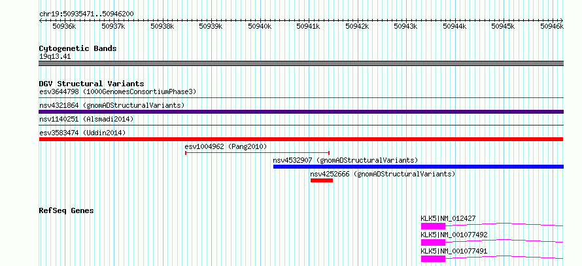Screen dimensions: 582x266
Task: Open variant label nsv4252666 (gnomADStructuralVariants)
Action: point(383,174)
